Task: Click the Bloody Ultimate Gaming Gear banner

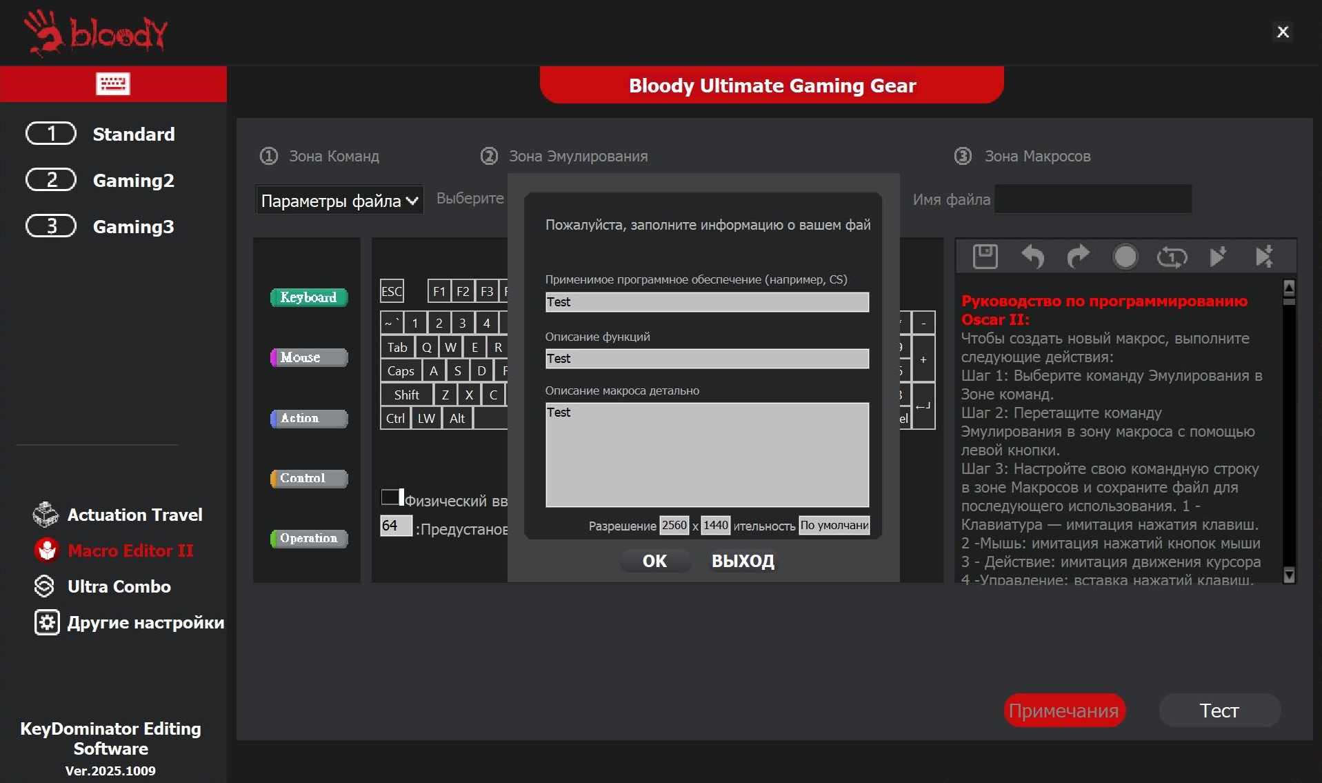Action: [772, 85]
